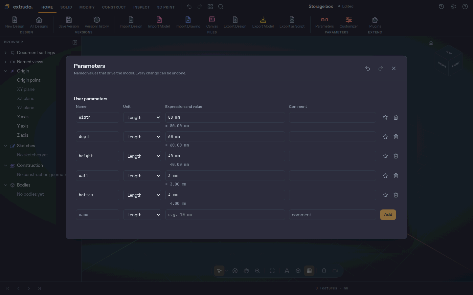
Task: Undo the last parameter change in dialog
Action: [368, 69]
